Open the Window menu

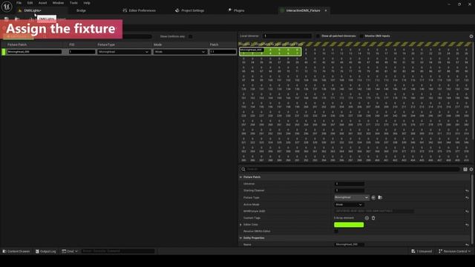point(58,3)
